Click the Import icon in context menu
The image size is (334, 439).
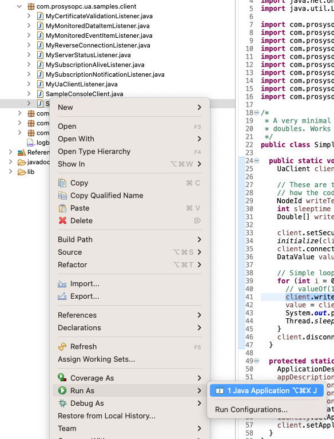pyautogui.click(x=62, y=284)
